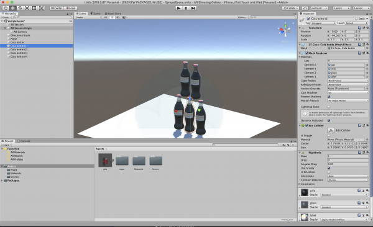
Task: Open Box Collider settings gear
Action: (x=367, y=125)
